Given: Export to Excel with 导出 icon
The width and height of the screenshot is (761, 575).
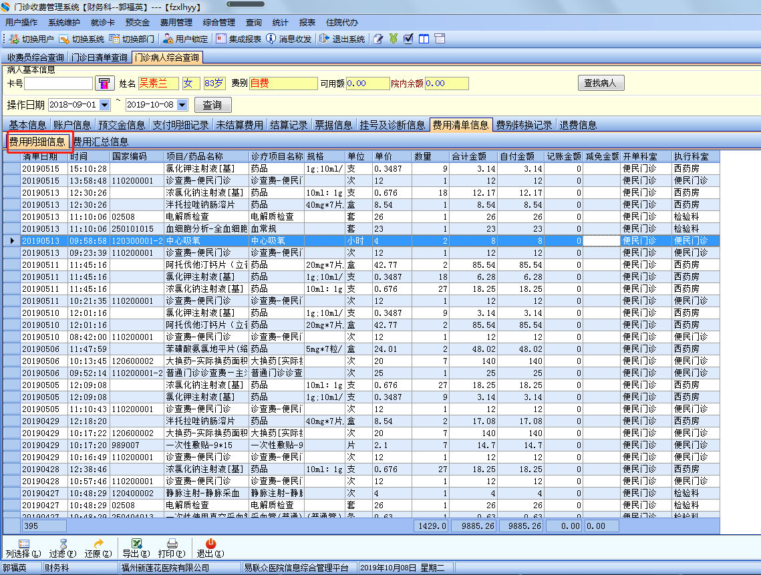Looking at the screenshot, I should pos(136,544).
